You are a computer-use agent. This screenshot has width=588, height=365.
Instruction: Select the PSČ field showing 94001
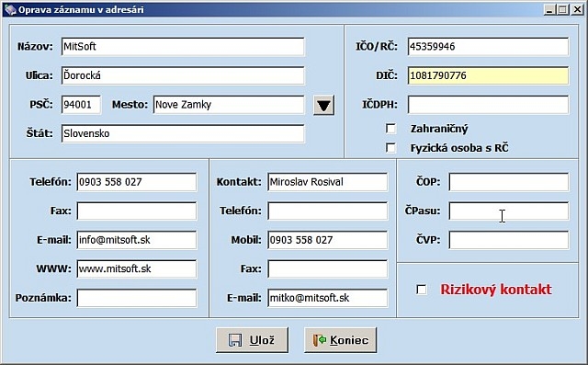tap(81, 104)
